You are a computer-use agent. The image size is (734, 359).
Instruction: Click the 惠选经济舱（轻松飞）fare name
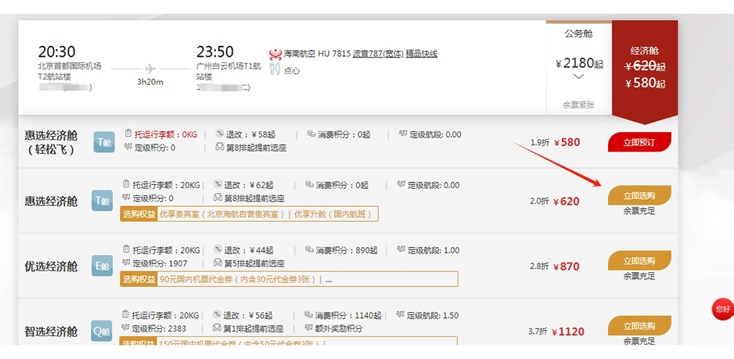pyautogui.click(x=51, y=142)
